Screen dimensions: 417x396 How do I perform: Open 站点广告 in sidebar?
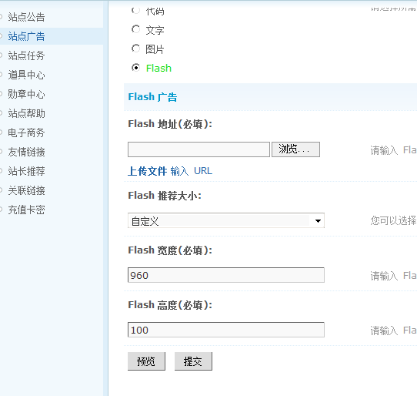26,36
